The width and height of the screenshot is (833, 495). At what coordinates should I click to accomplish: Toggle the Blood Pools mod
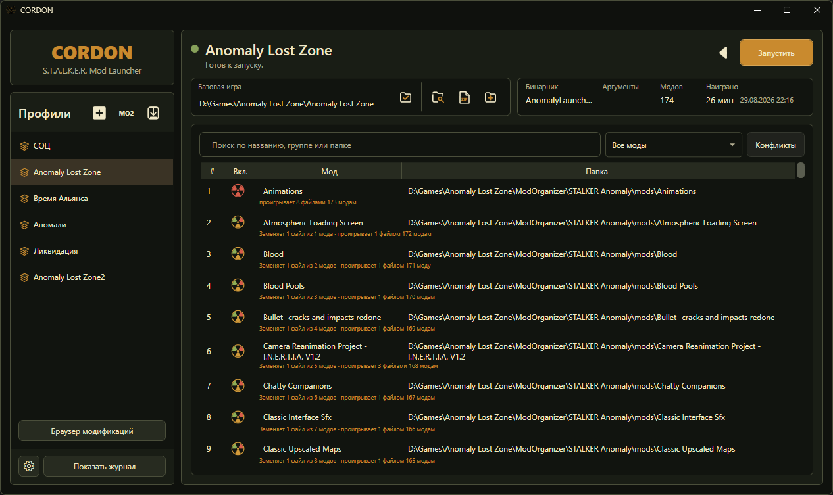(x=238, y=285)
